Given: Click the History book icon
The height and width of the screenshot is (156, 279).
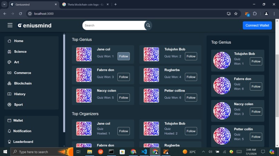Looking at the screenshot, I should pos(9,94).
